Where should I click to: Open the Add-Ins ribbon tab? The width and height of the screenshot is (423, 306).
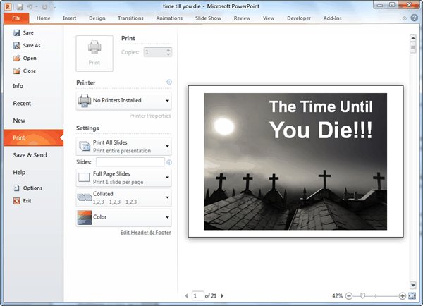(x=332, y=18)
